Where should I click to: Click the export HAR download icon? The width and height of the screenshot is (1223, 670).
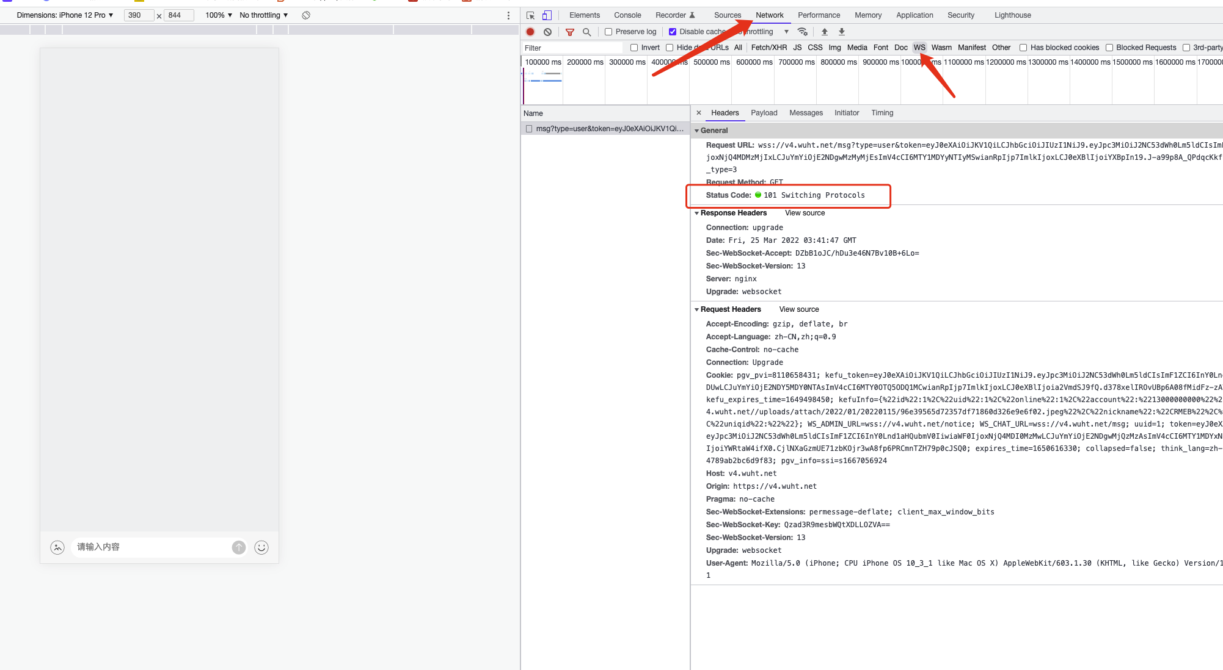(x=841, y=32)
